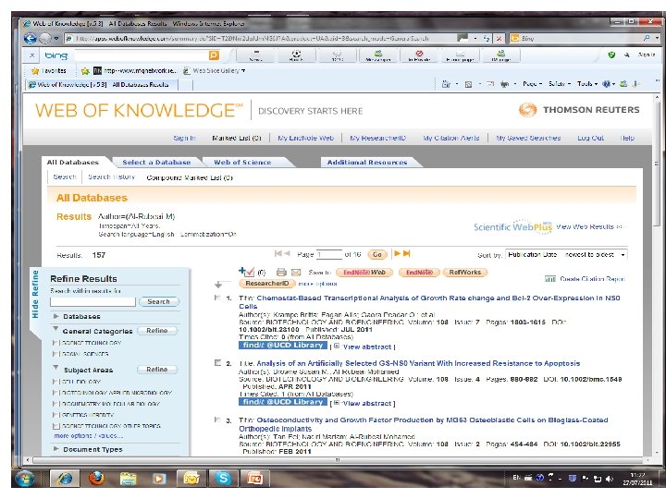The height and width of the screenshot is (499, 666).
Task: Click Search within results text field
Action: pos(93,301)
